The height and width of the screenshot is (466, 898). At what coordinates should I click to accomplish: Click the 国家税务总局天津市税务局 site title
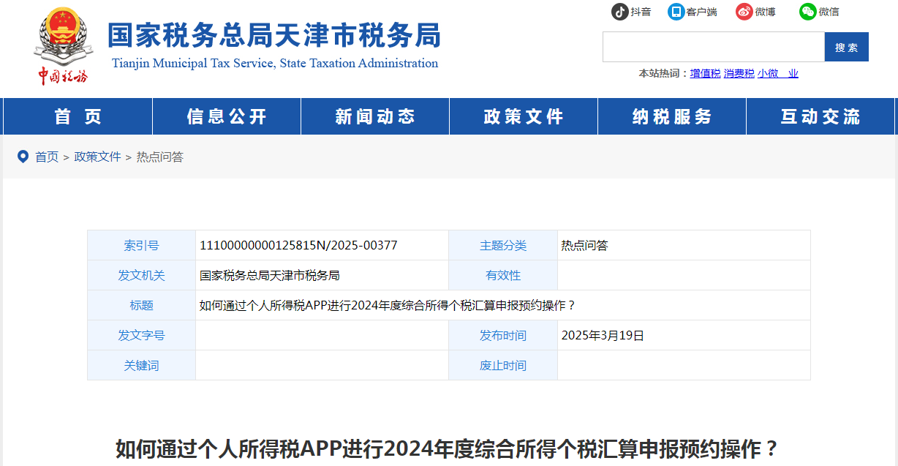click(274, 35)
